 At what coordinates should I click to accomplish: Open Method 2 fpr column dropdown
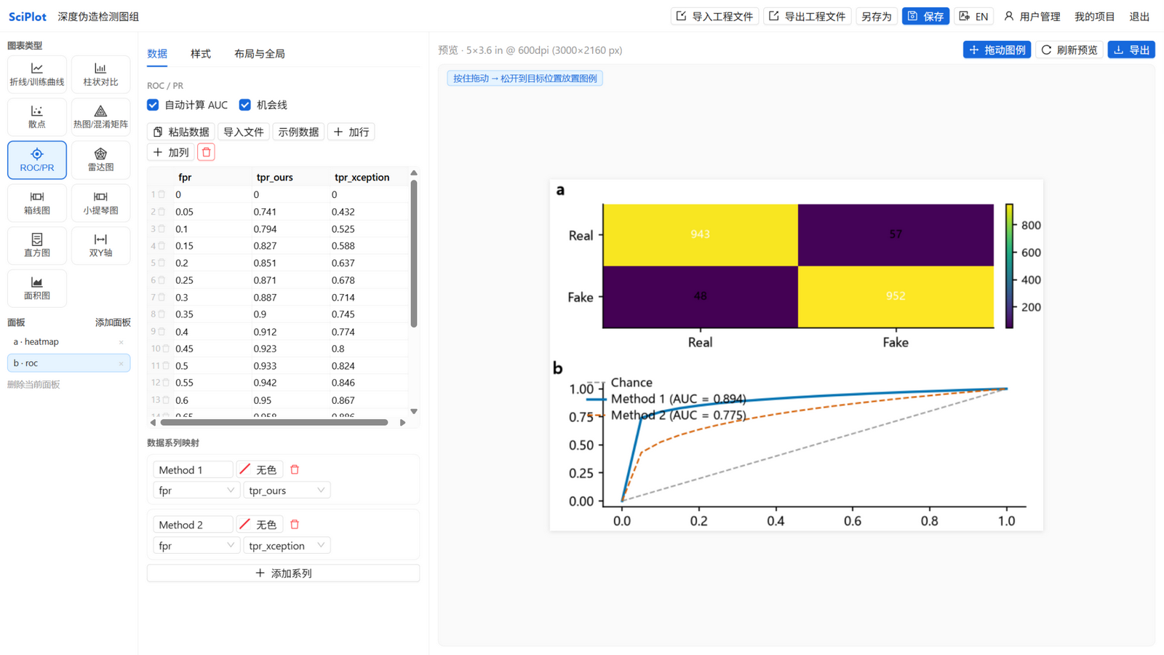(x=196, y=545)
